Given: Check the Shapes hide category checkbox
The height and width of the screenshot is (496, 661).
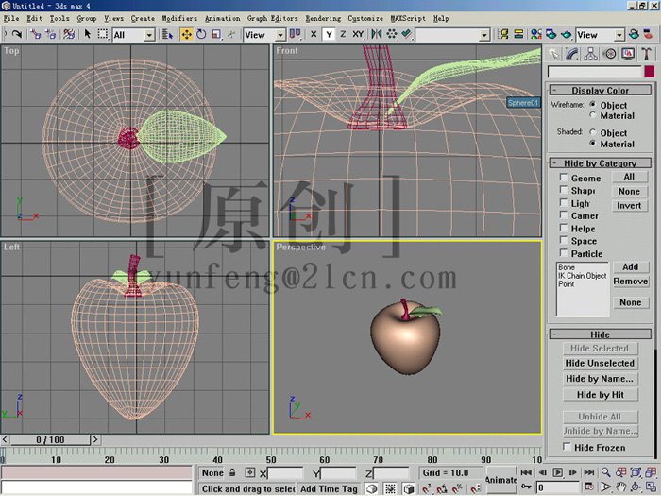Looking at the screenshot, I should tap(563, 189).
